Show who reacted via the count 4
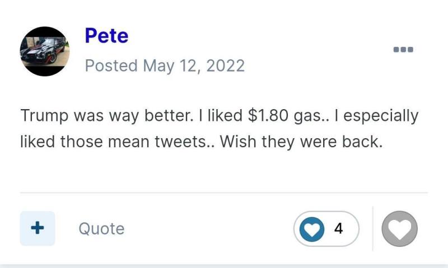The height and width of the screenshot is (268, 448). pyautogui.click(x=339, y=229)
